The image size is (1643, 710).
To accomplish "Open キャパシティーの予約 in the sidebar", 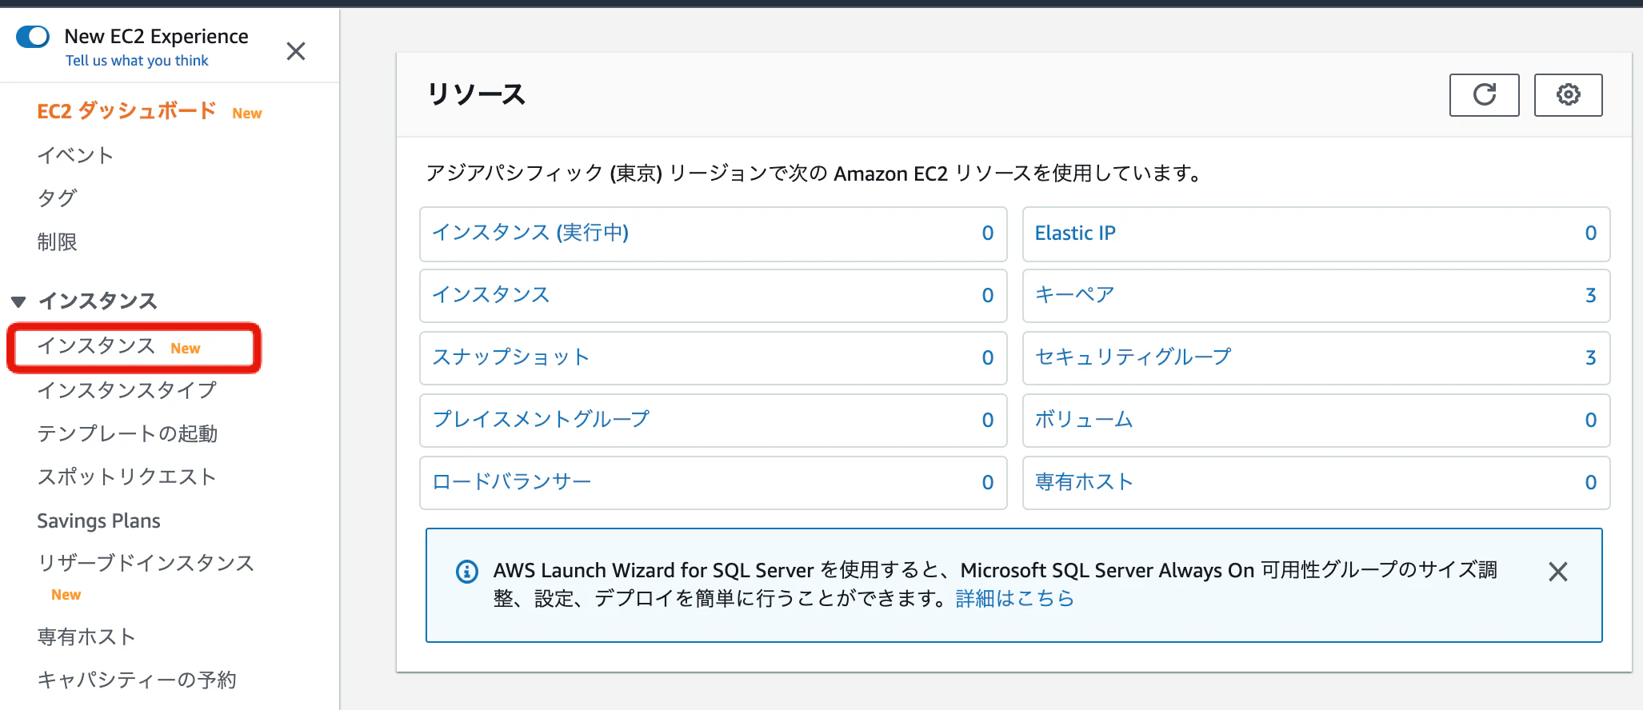I will coord(137,680).
